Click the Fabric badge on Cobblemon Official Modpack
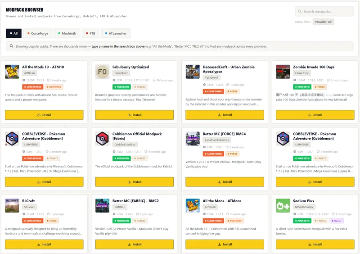Image resolution: width=360 pixels, height=254 pixels. [x=140, y=159]
